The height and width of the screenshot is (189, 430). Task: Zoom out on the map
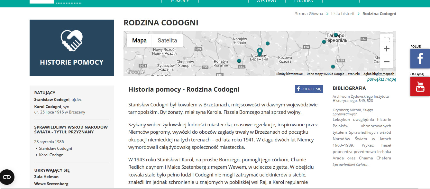pos(386,62)
